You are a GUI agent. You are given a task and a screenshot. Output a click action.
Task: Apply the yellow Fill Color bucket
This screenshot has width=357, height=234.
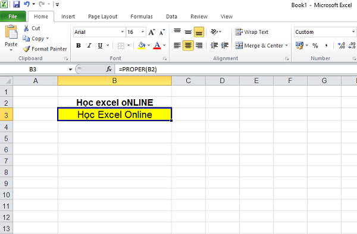click(x=142, y=46)
